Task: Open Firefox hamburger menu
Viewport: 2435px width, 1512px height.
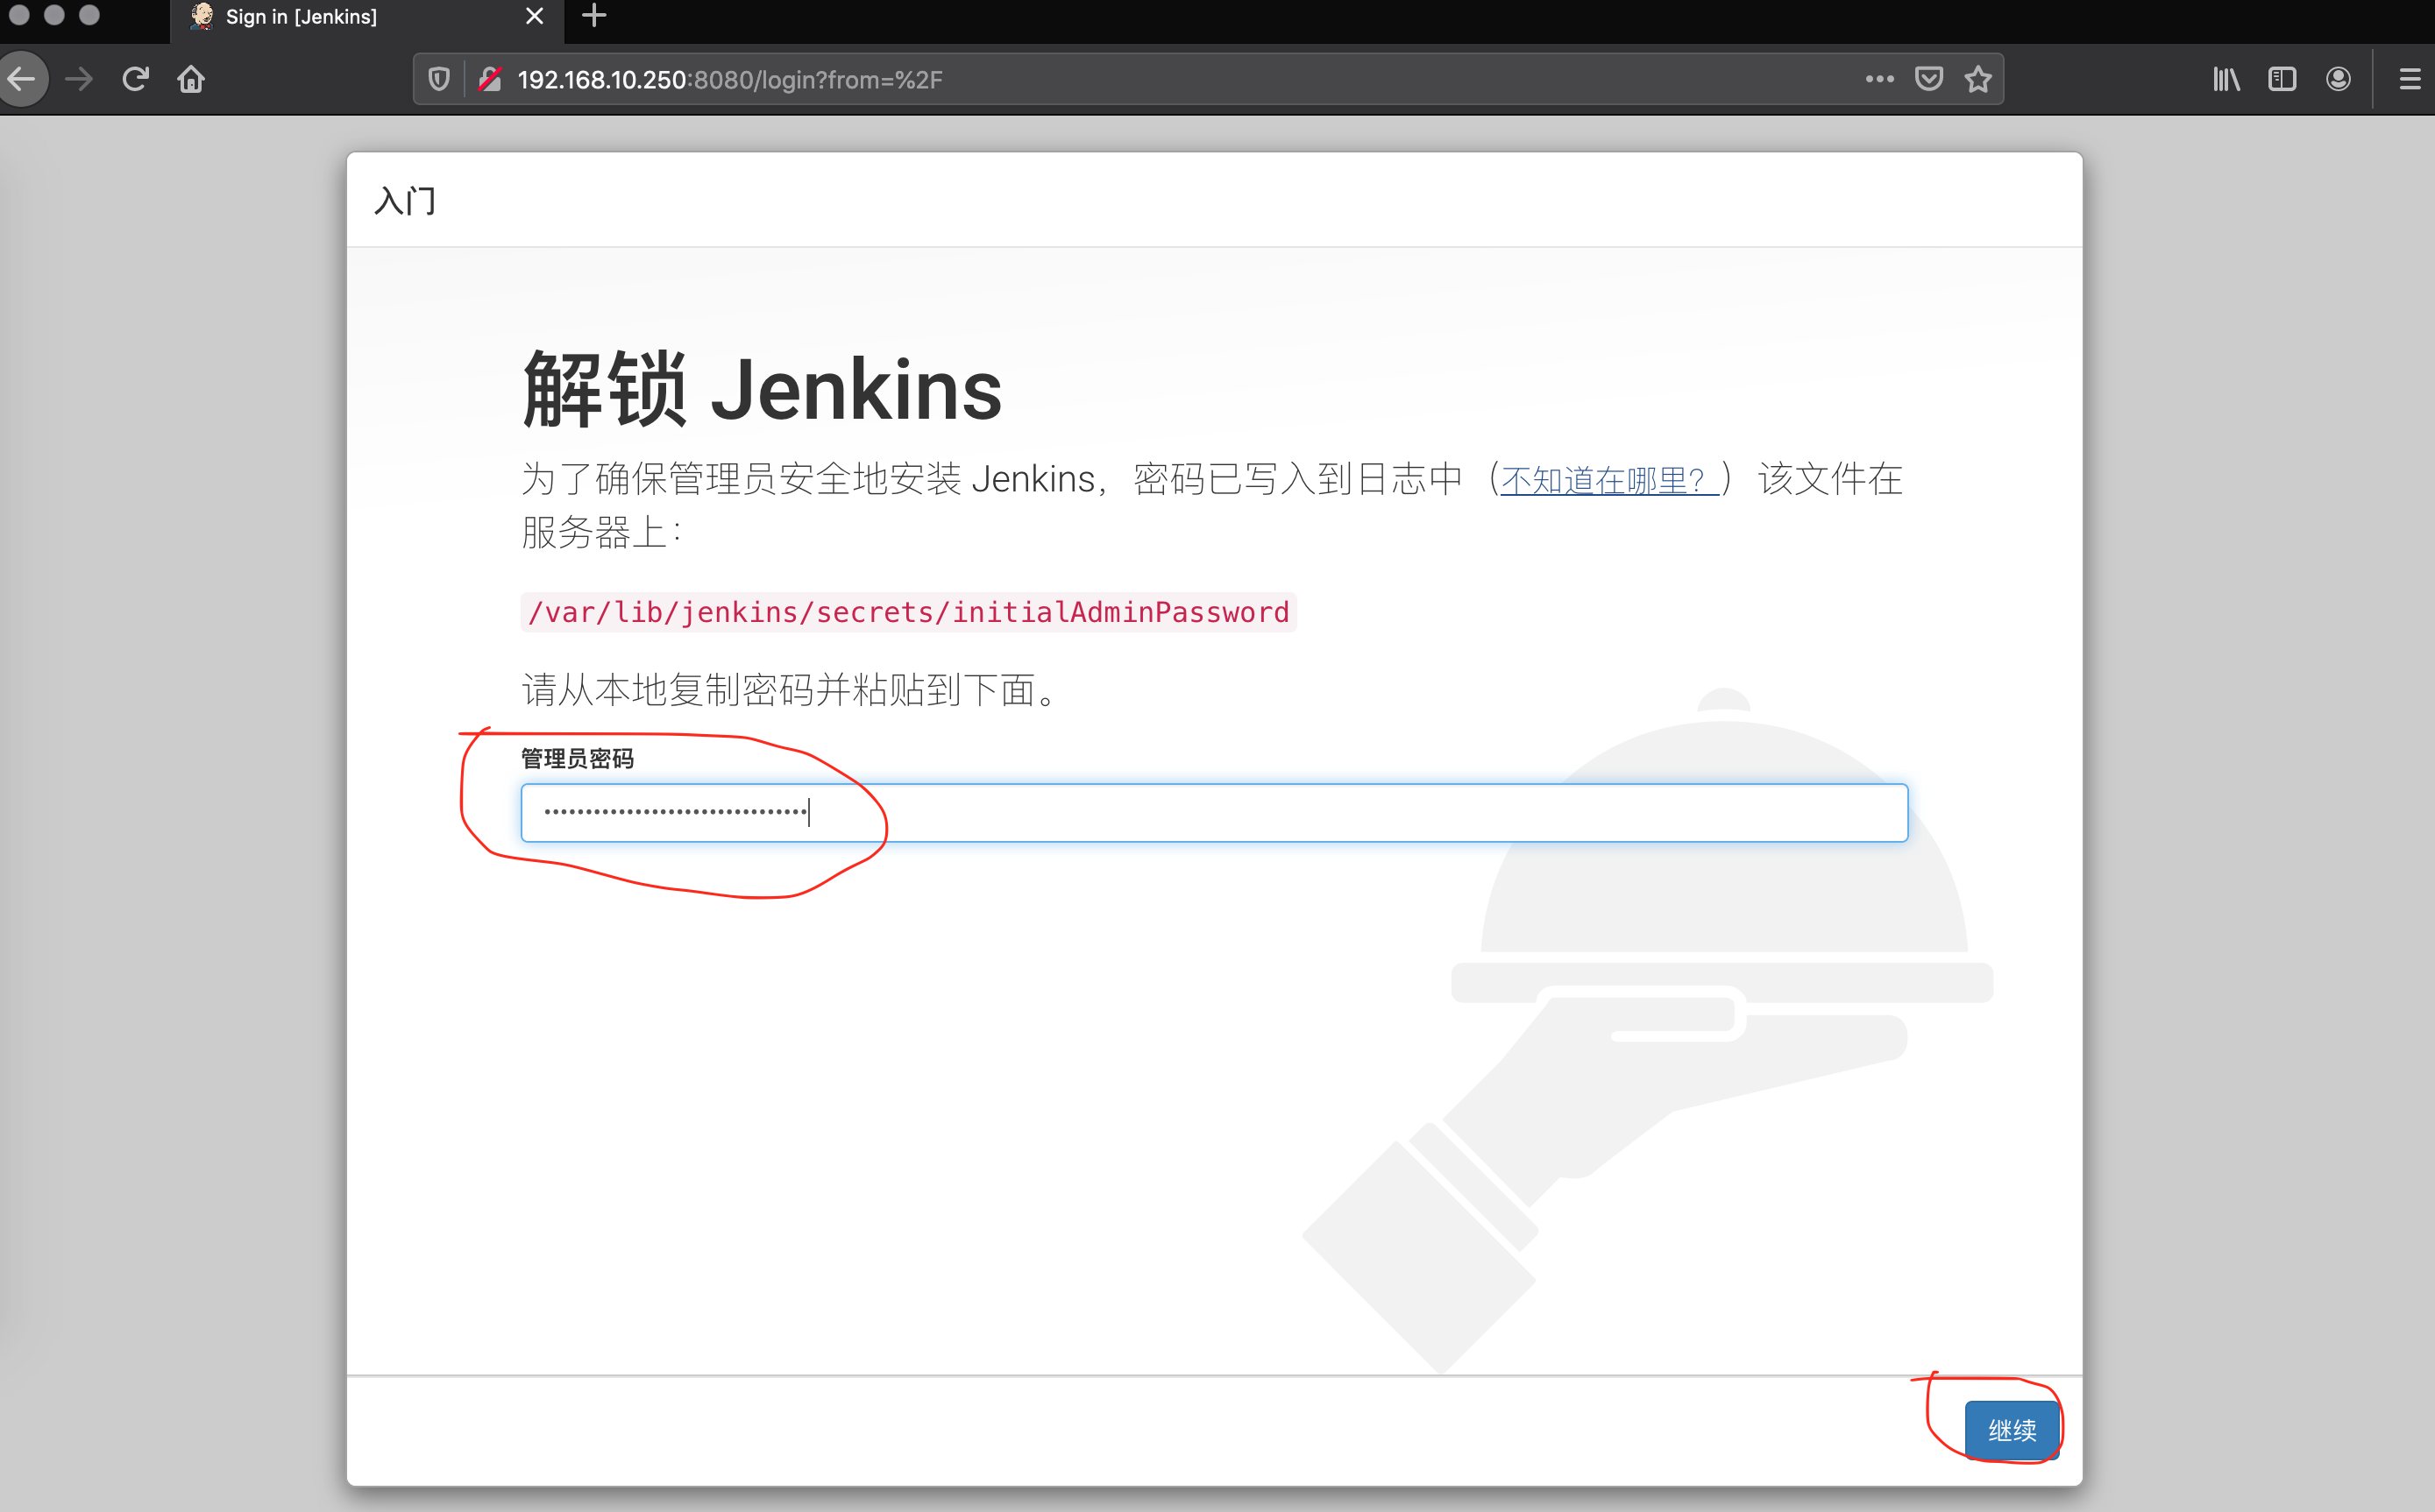Action: (2410, 79)
